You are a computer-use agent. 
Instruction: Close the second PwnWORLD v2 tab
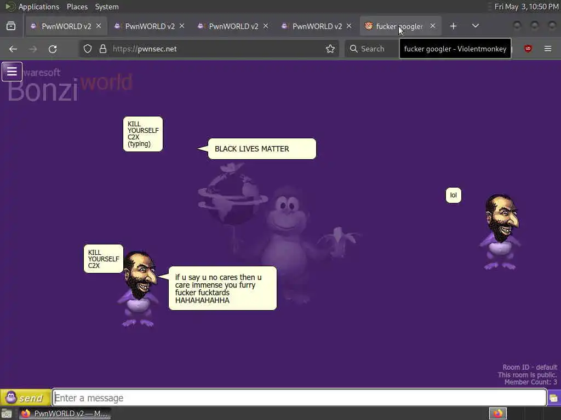click(x=182, y=26)
